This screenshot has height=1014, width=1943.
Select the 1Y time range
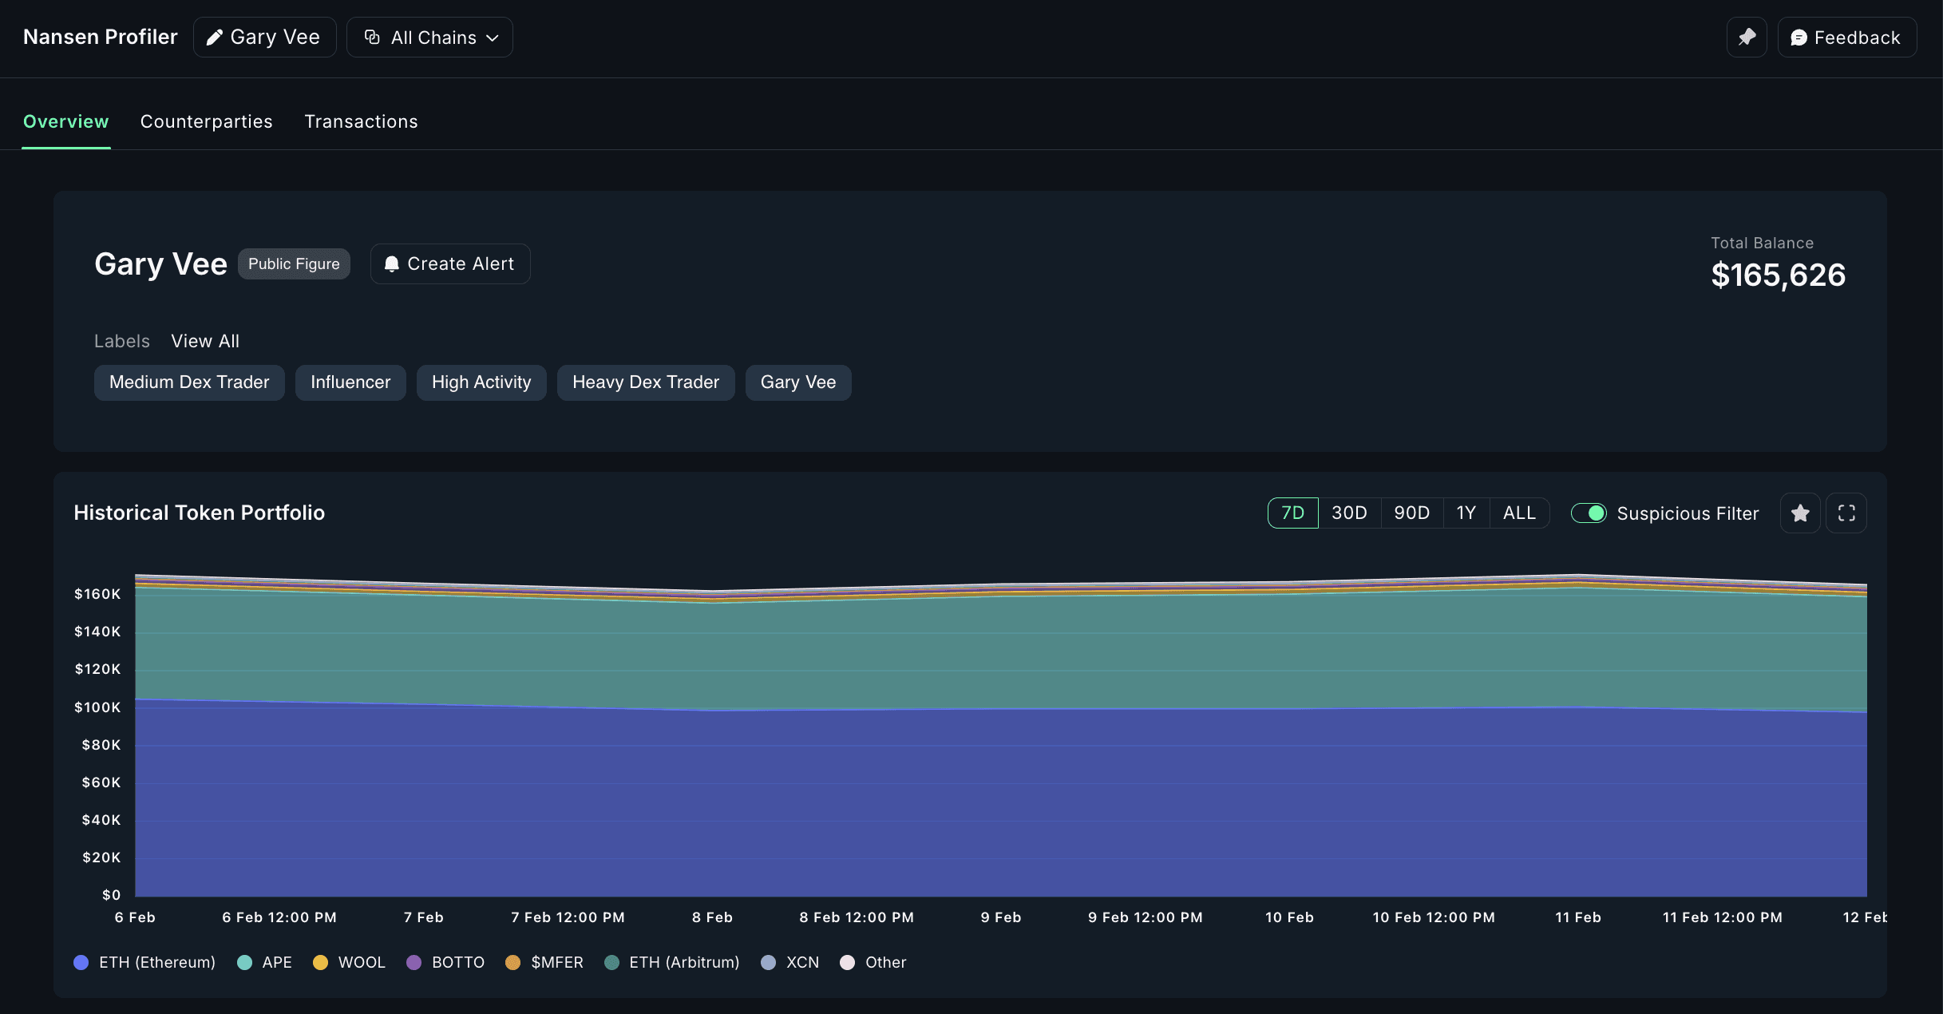click(1466, 513)
